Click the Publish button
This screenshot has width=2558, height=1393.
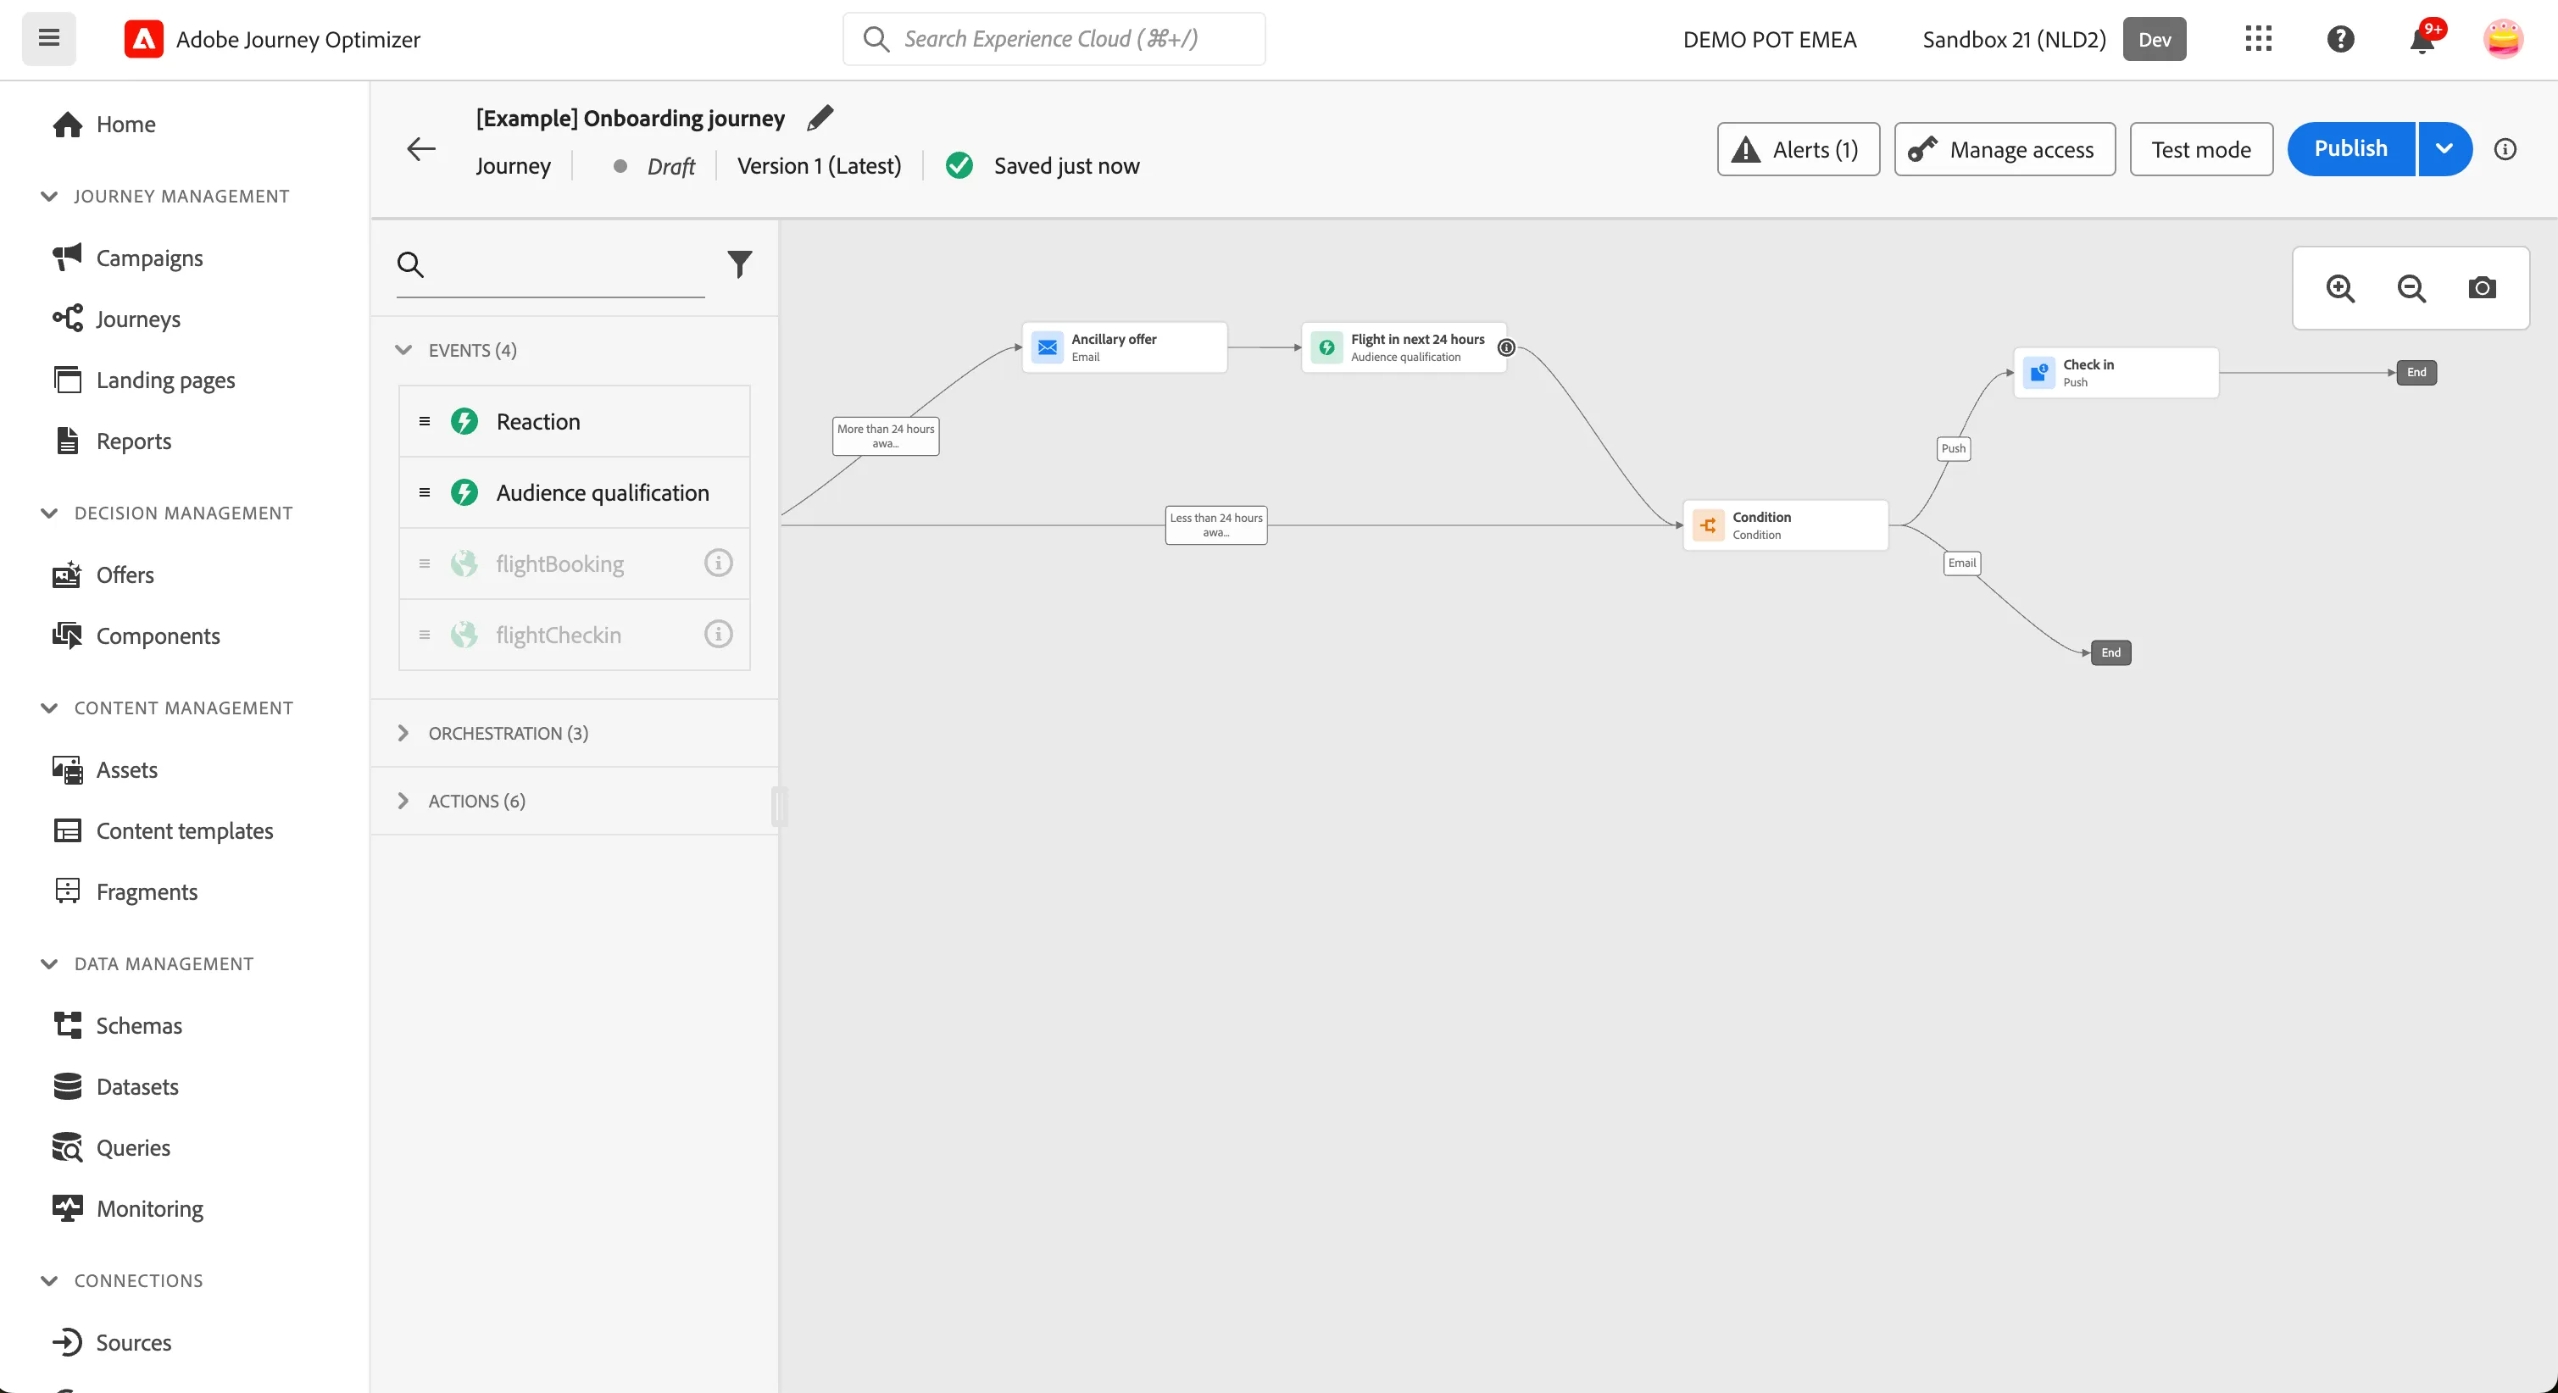2351,149
